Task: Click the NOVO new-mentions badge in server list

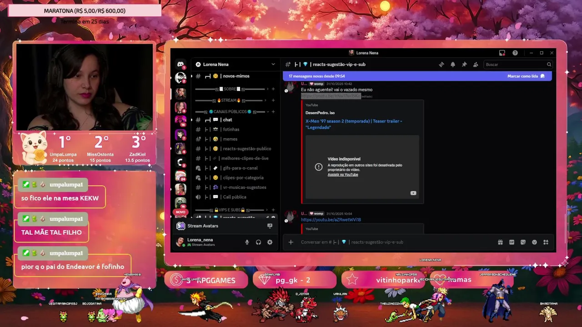Action: click(x=181, y=212)
